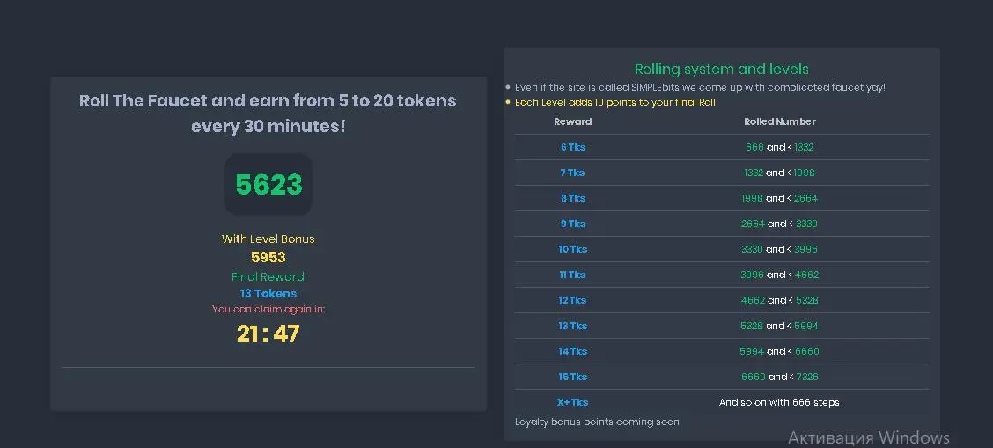
Task: Select the 8 Tks reward row
Action: coord(721,198)
